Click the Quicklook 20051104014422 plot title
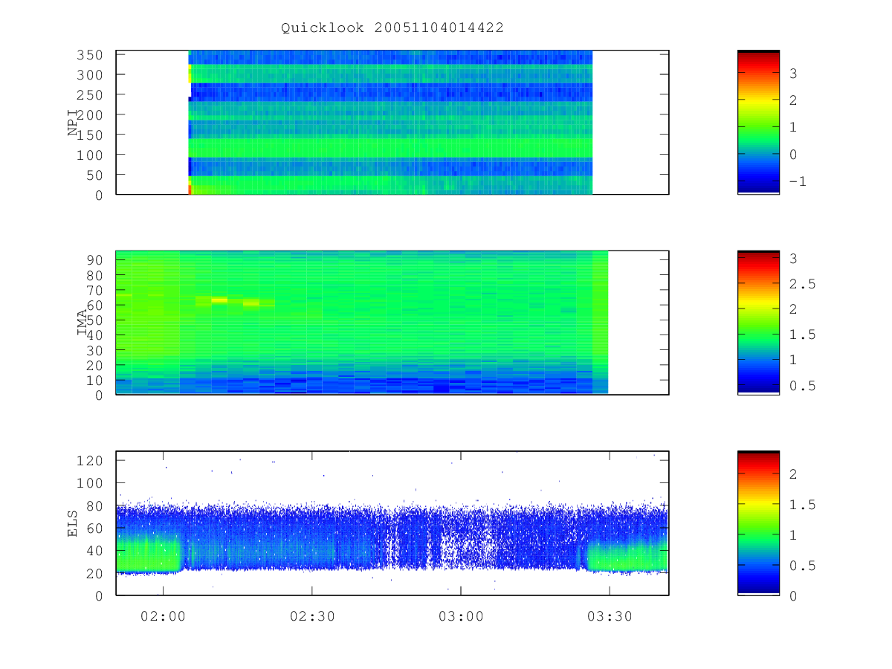892x669 pixels. tap(392, 28)
